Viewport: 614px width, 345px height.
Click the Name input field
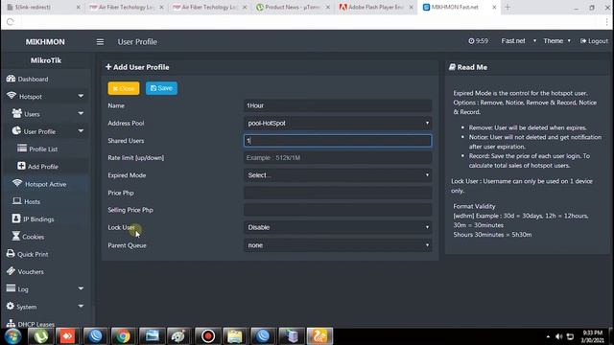coord(338,105)
